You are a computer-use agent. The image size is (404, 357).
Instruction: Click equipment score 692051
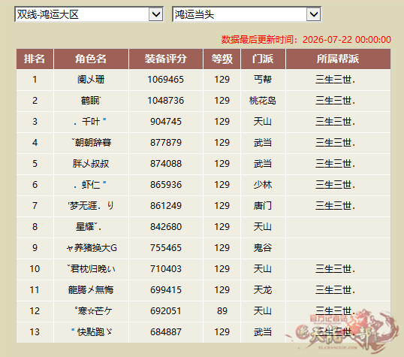tap(166, 311)
